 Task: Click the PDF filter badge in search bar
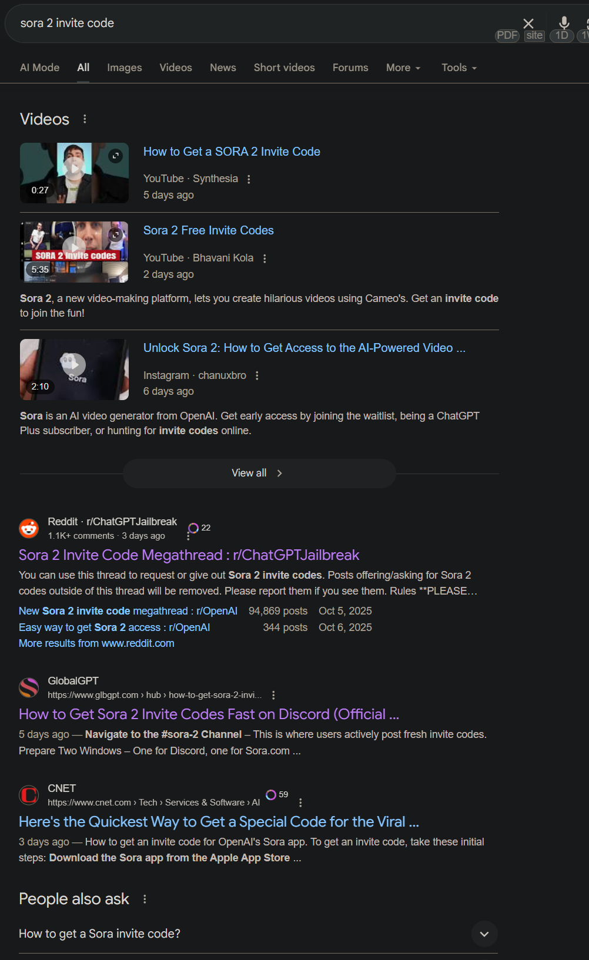[507, 35]
